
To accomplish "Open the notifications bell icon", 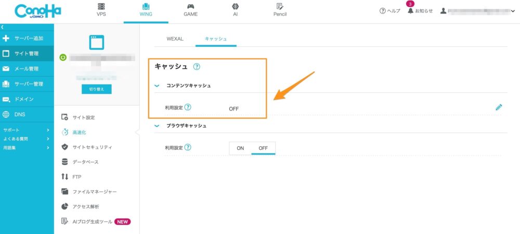I will 411,11.
